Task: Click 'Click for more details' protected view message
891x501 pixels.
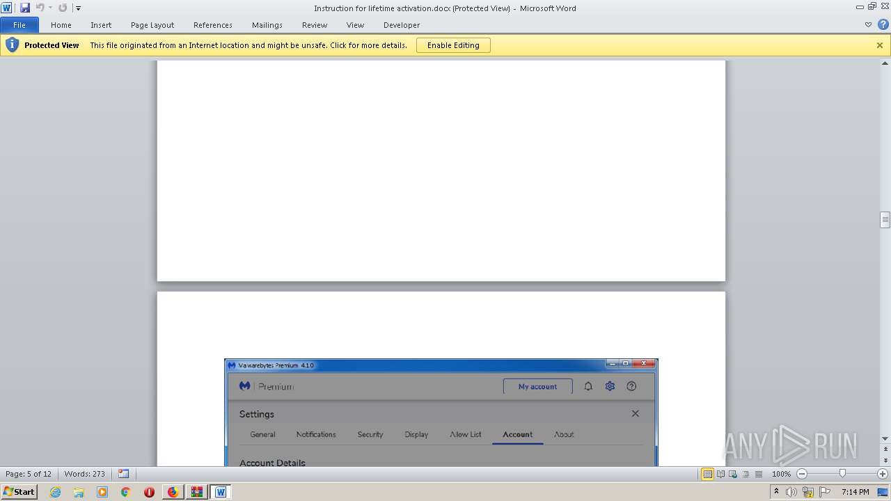Action: [249, 45]
